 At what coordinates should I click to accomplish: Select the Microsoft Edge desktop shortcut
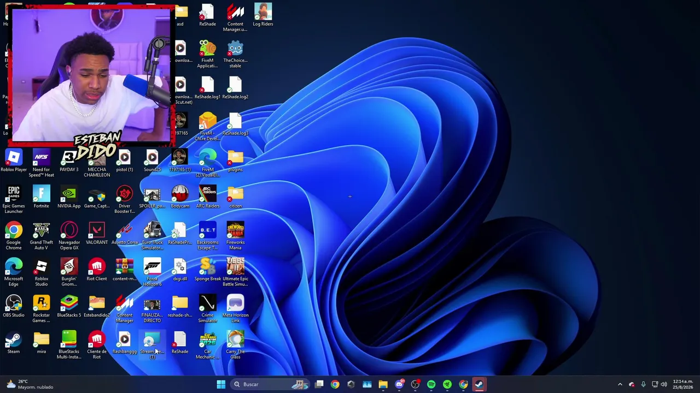tap(14, 273)
